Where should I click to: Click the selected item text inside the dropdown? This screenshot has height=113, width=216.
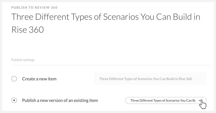coord(163,101)
